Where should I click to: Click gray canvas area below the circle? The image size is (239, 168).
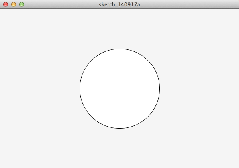tap(119, 148)
